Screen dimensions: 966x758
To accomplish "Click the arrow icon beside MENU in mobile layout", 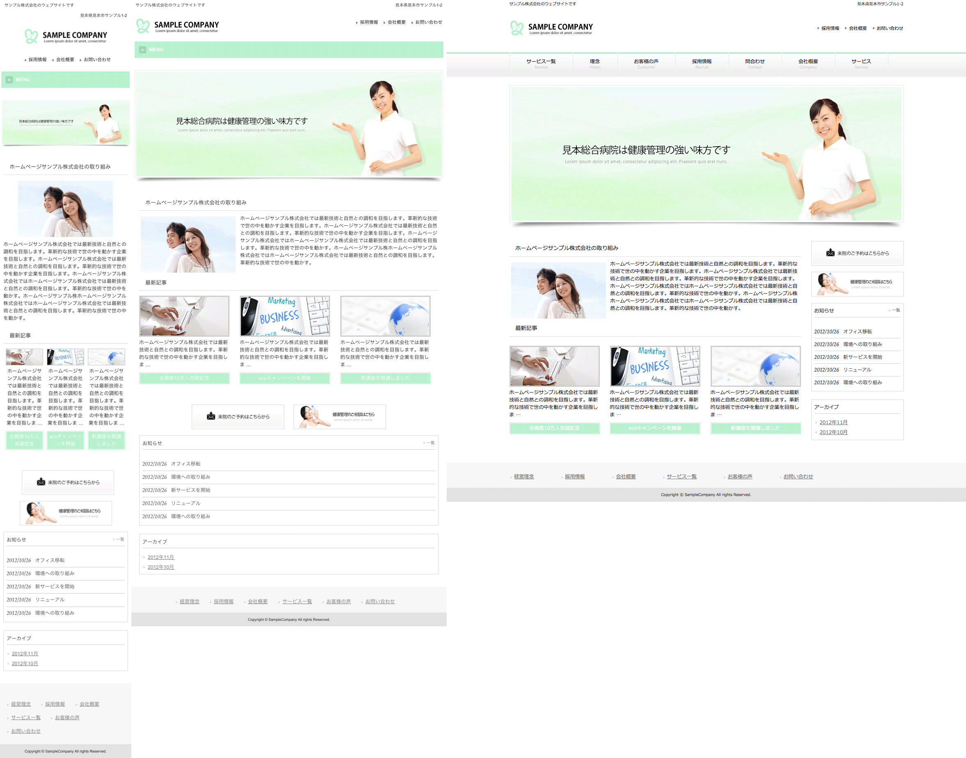I will coord(9,80).
